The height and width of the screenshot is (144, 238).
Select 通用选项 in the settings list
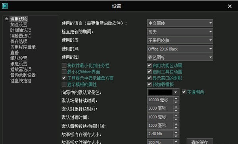click(x=19, y=19)
